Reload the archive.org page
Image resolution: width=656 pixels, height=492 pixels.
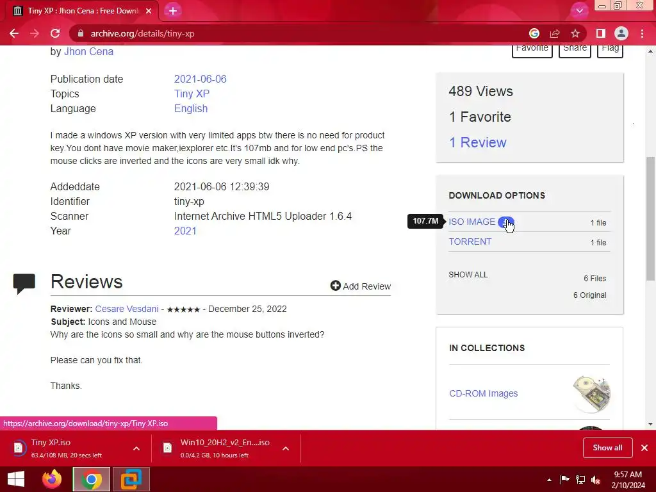pos(55,33)
